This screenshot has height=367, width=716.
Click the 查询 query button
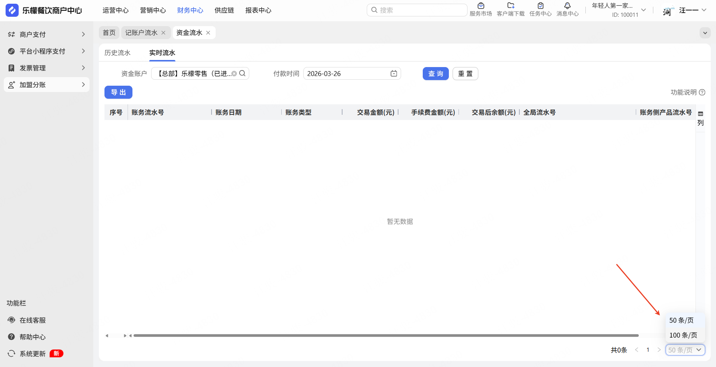[435, 74]
